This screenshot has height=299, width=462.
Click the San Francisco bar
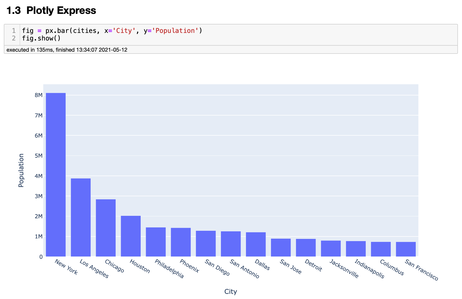point(406,249)
